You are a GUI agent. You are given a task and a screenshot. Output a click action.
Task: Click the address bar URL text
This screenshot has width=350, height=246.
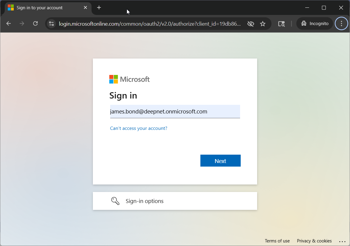point(149,24)
